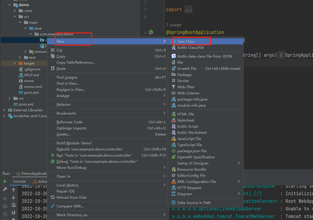Image resolution: width=313 pixels, height=220 pixels.
Task: Unfold the collapsed import block
Action: 164,10
